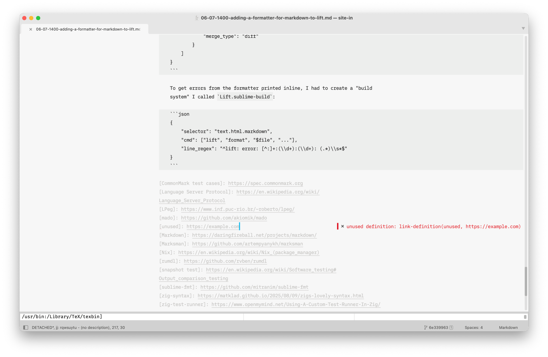548x357 pixels.
Task: Open the artempyanykh/marksman link
Action: [x=247, y=244]
